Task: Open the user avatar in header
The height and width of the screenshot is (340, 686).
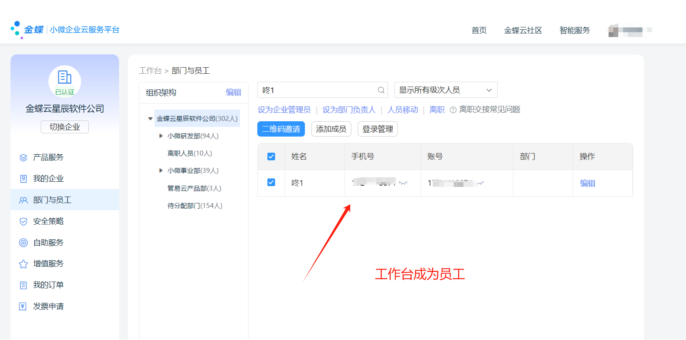Action: (x=613, y=30)
